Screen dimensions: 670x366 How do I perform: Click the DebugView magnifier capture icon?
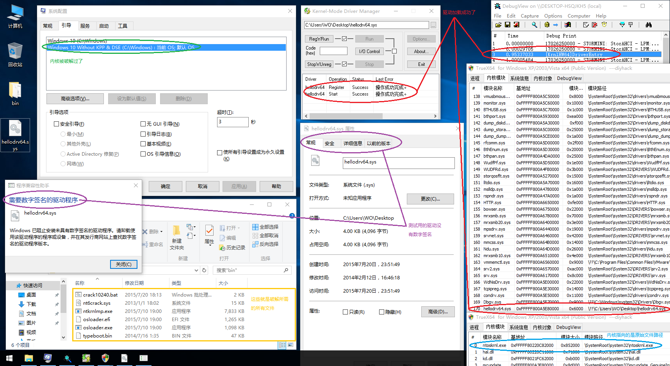coord(534,25)
